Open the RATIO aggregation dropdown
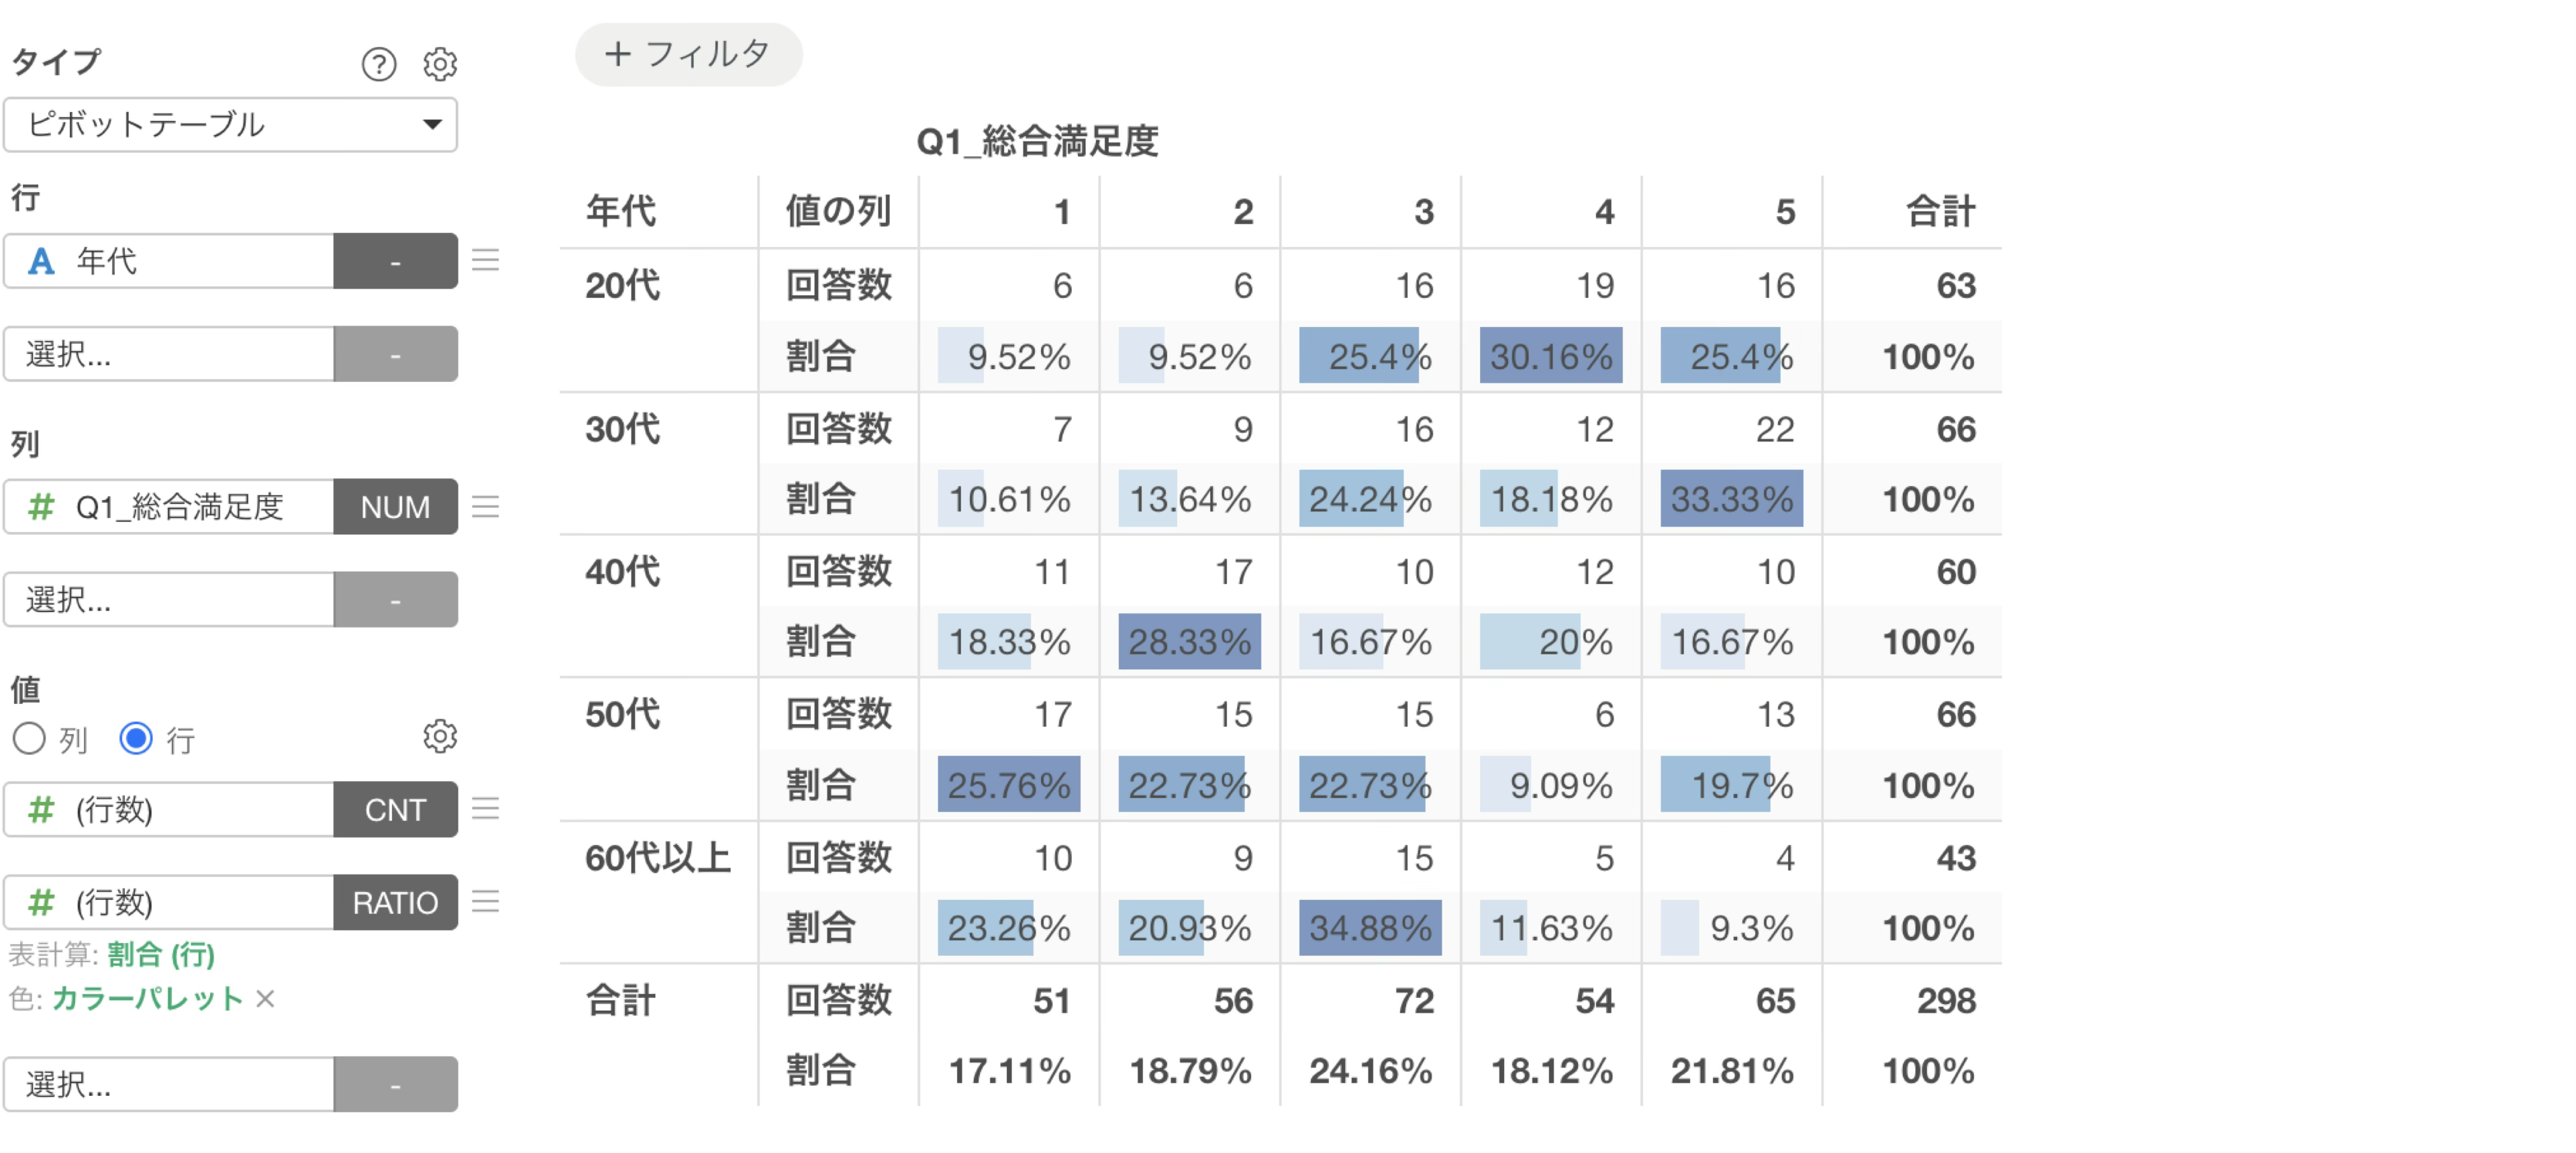The image size is (2576, 1153). click(396, 902)
